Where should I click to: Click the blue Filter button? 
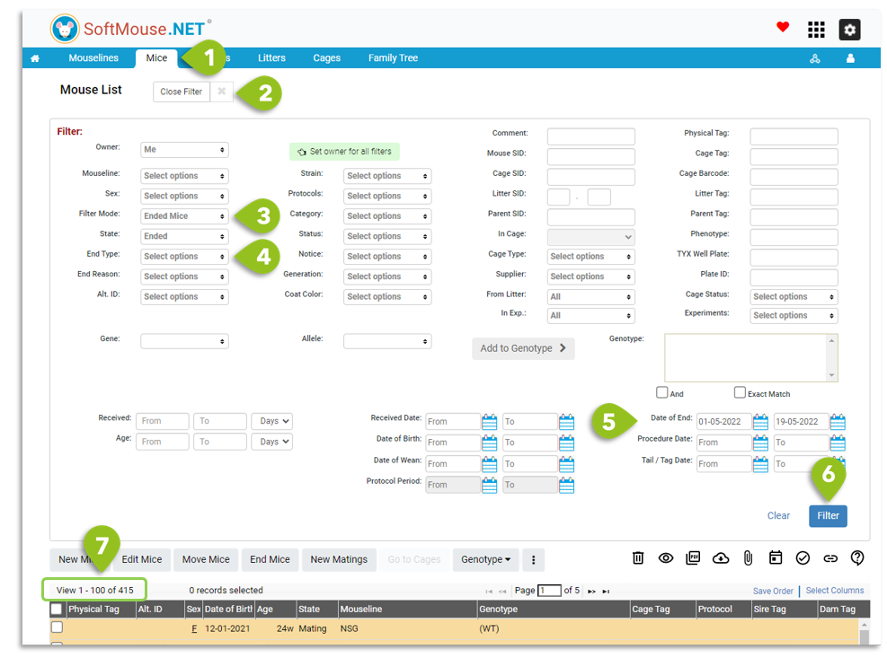click(828, 515)
